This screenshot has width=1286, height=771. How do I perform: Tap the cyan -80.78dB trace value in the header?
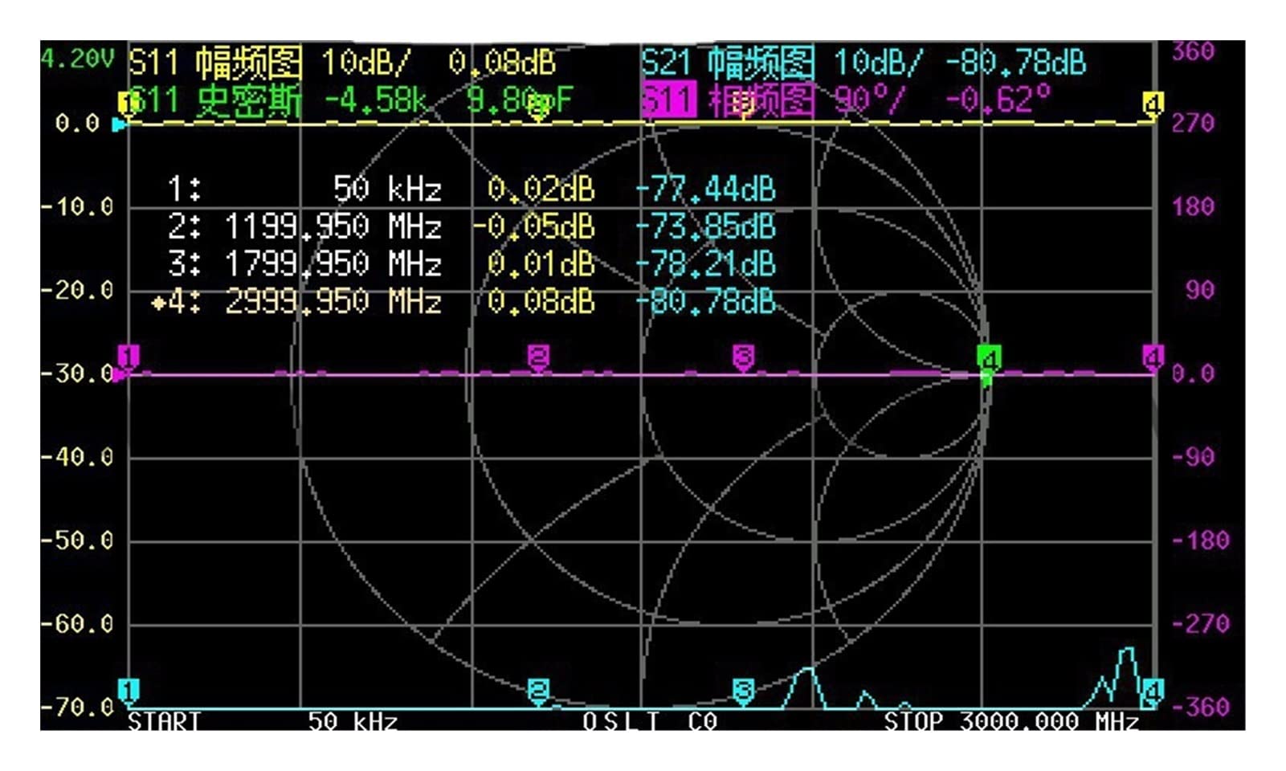1015,62
